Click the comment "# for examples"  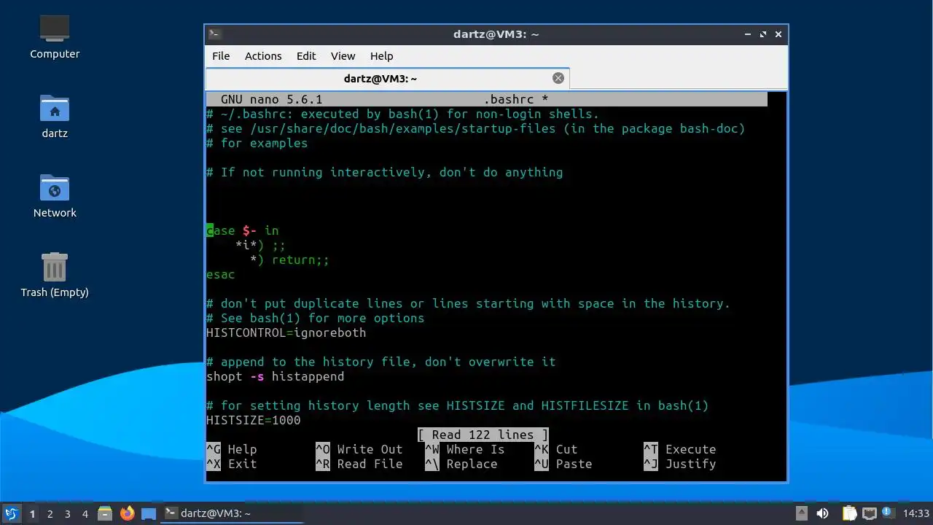(257, 143)
